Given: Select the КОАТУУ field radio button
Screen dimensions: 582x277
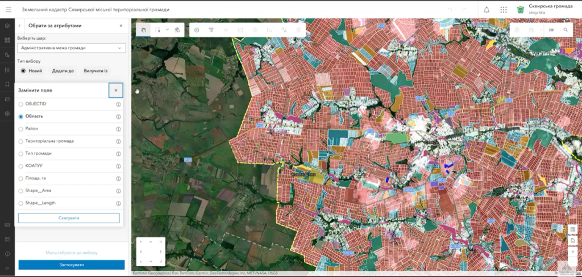Looking at the screenshot, I should (21, 166).
